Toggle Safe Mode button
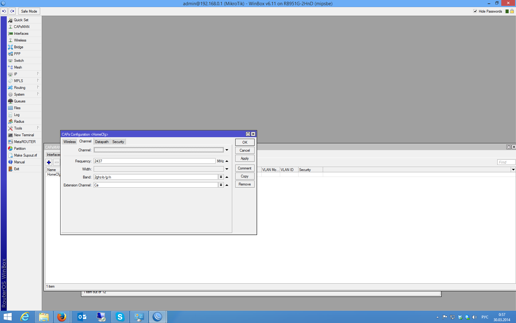 29,11
